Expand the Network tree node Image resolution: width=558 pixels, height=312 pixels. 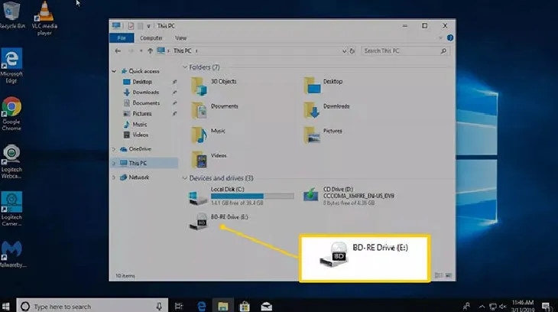(114, 177)
